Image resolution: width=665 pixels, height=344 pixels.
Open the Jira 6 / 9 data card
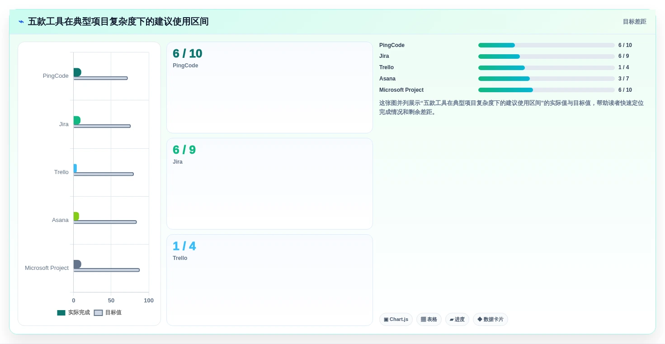(x=269, y=184)
